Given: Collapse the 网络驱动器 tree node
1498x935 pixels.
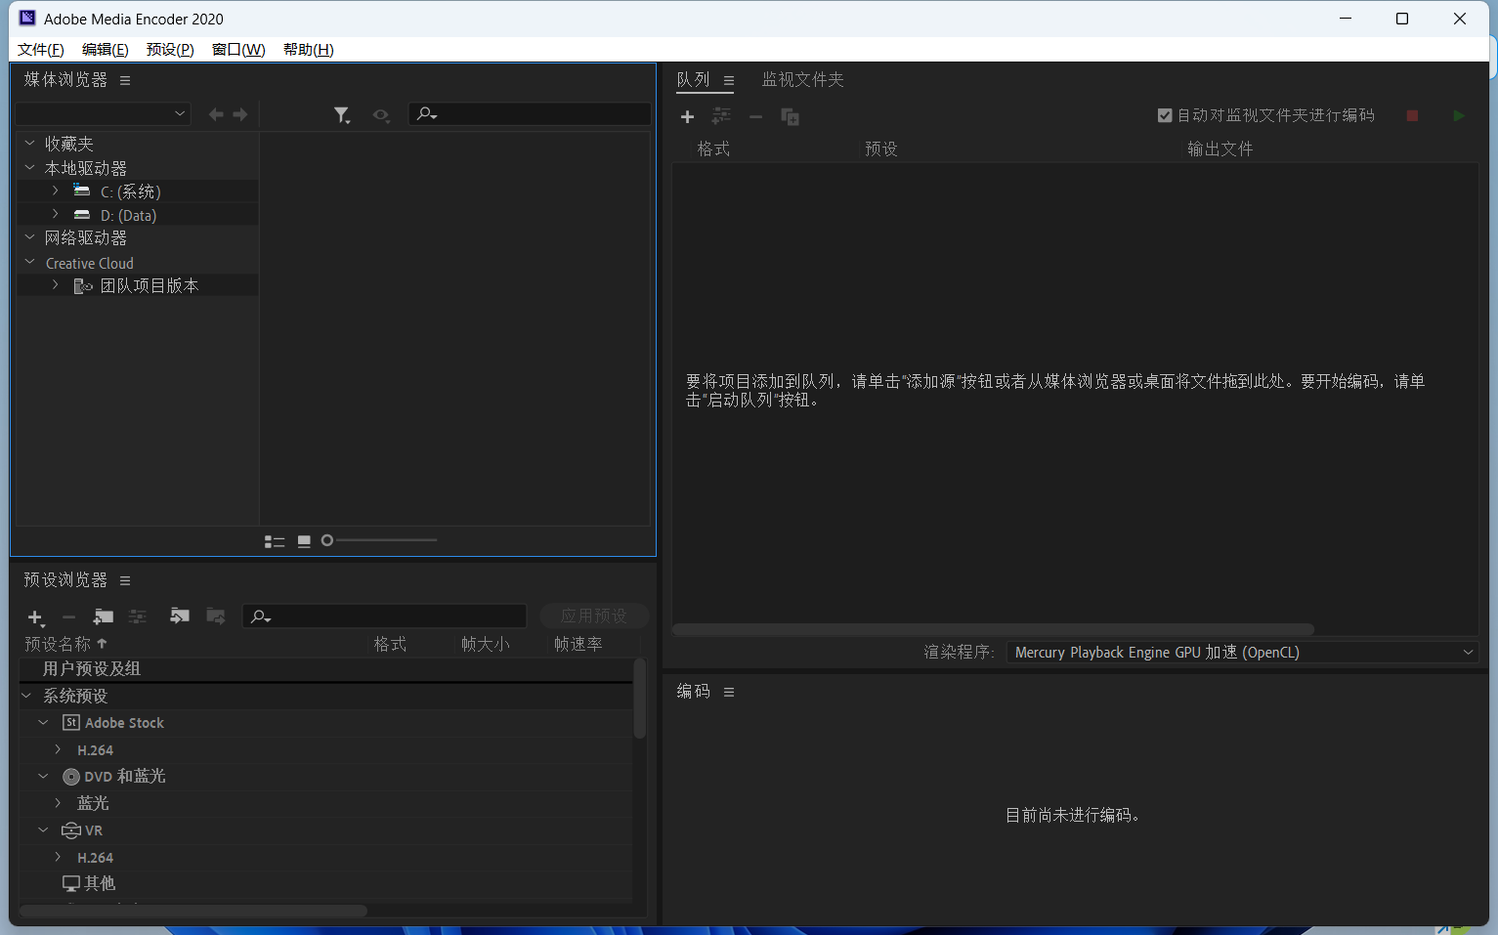Looking at the screenshot, I should pos(30,237).
